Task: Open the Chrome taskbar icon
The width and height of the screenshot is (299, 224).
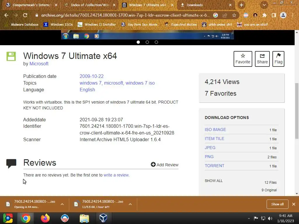Action: click(26, 218)
